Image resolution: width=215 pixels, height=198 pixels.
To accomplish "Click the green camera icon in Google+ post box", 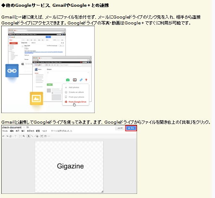I will point(68,80).
